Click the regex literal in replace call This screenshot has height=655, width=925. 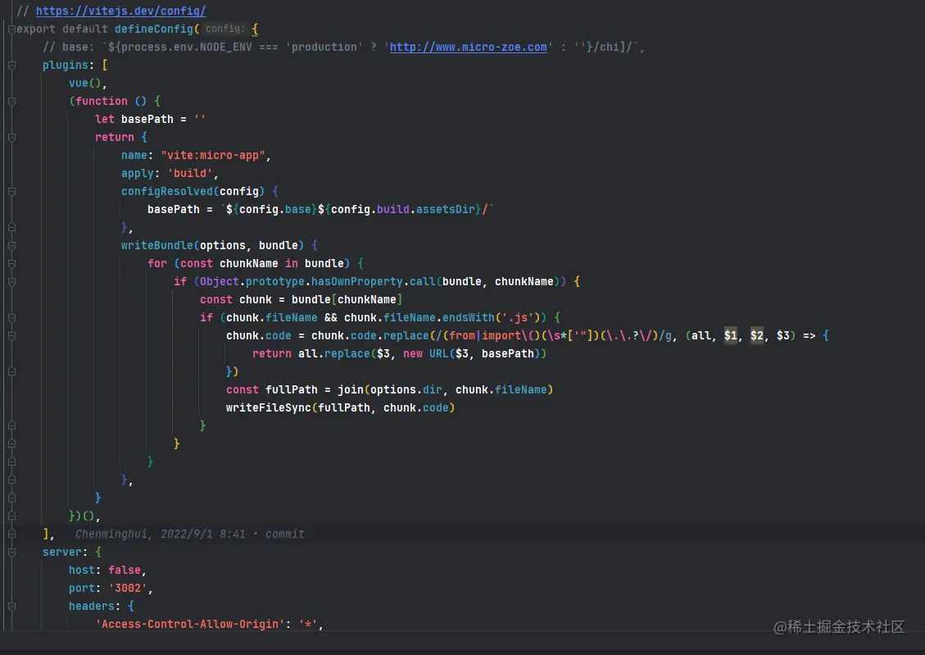(551, 336)
